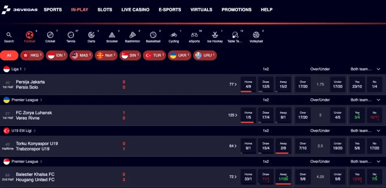This screenshot has width=386, height=188.
Task: Expand 125 more markets for FC Zorya Luhansk
Action: (x=233, y=115)
